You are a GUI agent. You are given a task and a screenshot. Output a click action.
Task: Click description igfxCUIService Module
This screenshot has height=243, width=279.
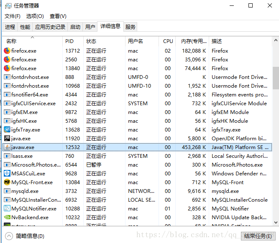coord(239,104)
